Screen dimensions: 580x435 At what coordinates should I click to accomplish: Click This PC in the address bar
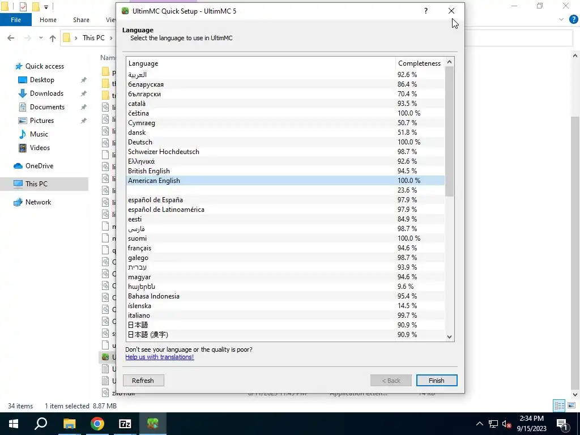[93, 38]
